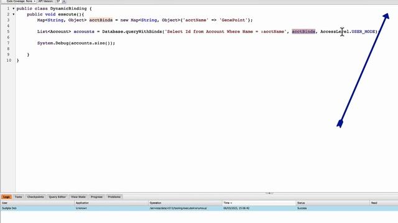
Task: Sort logs by Status column header
Action: tap(333, 203)
